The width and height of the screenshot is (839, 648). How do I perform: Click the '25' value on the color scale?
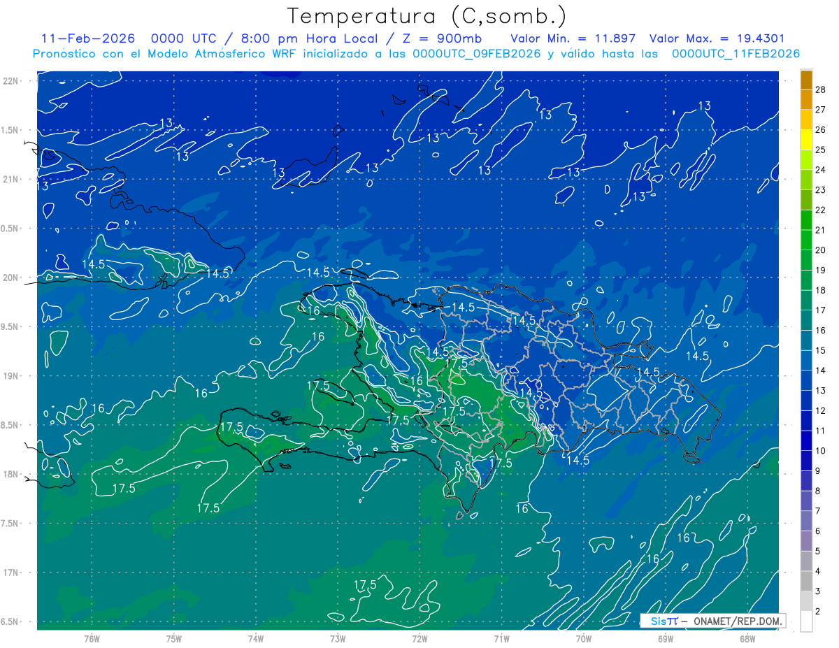[820, 150]
